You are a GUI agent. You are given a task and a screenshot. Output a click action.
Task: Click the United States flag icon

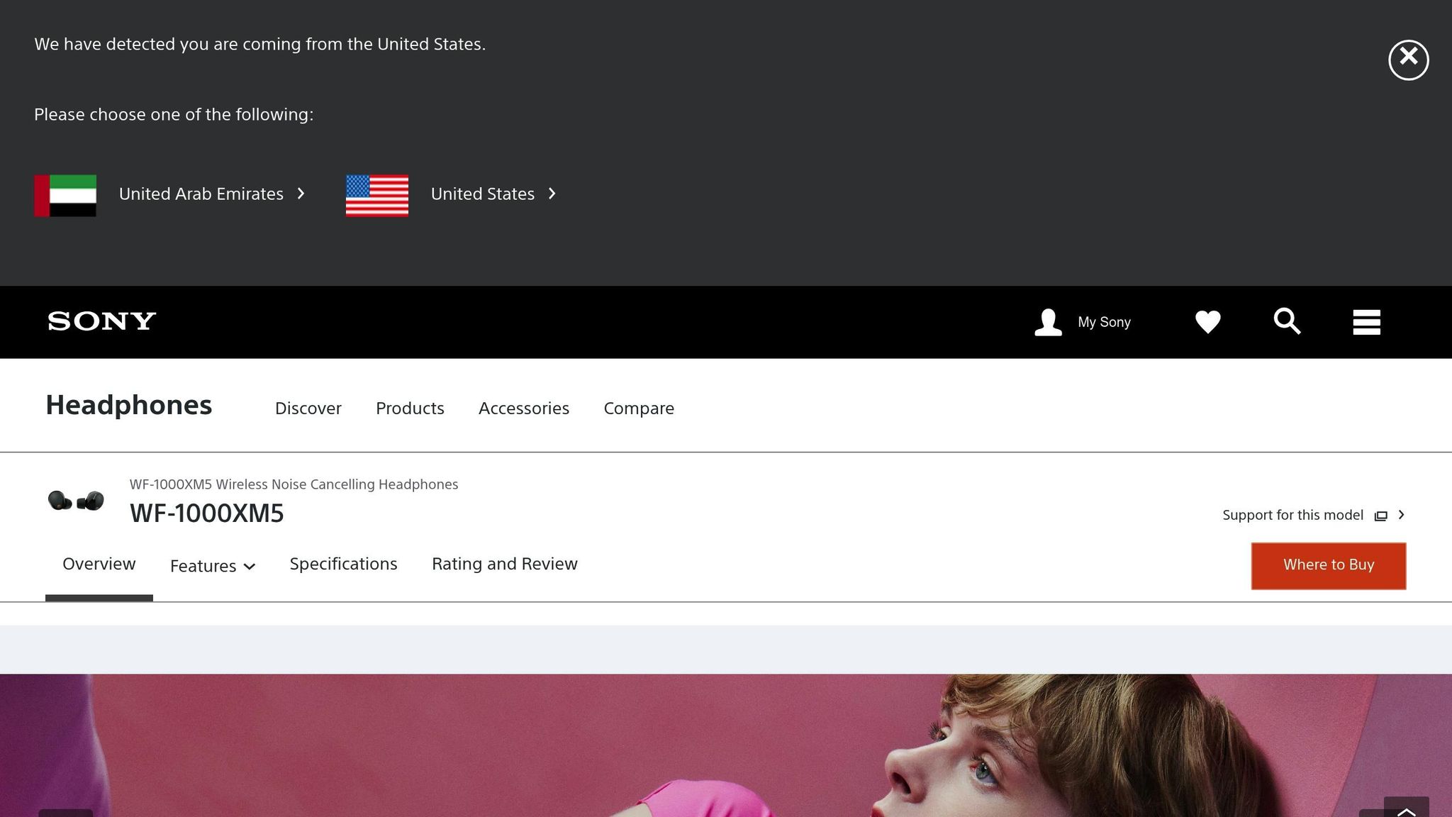pos(376,195)
